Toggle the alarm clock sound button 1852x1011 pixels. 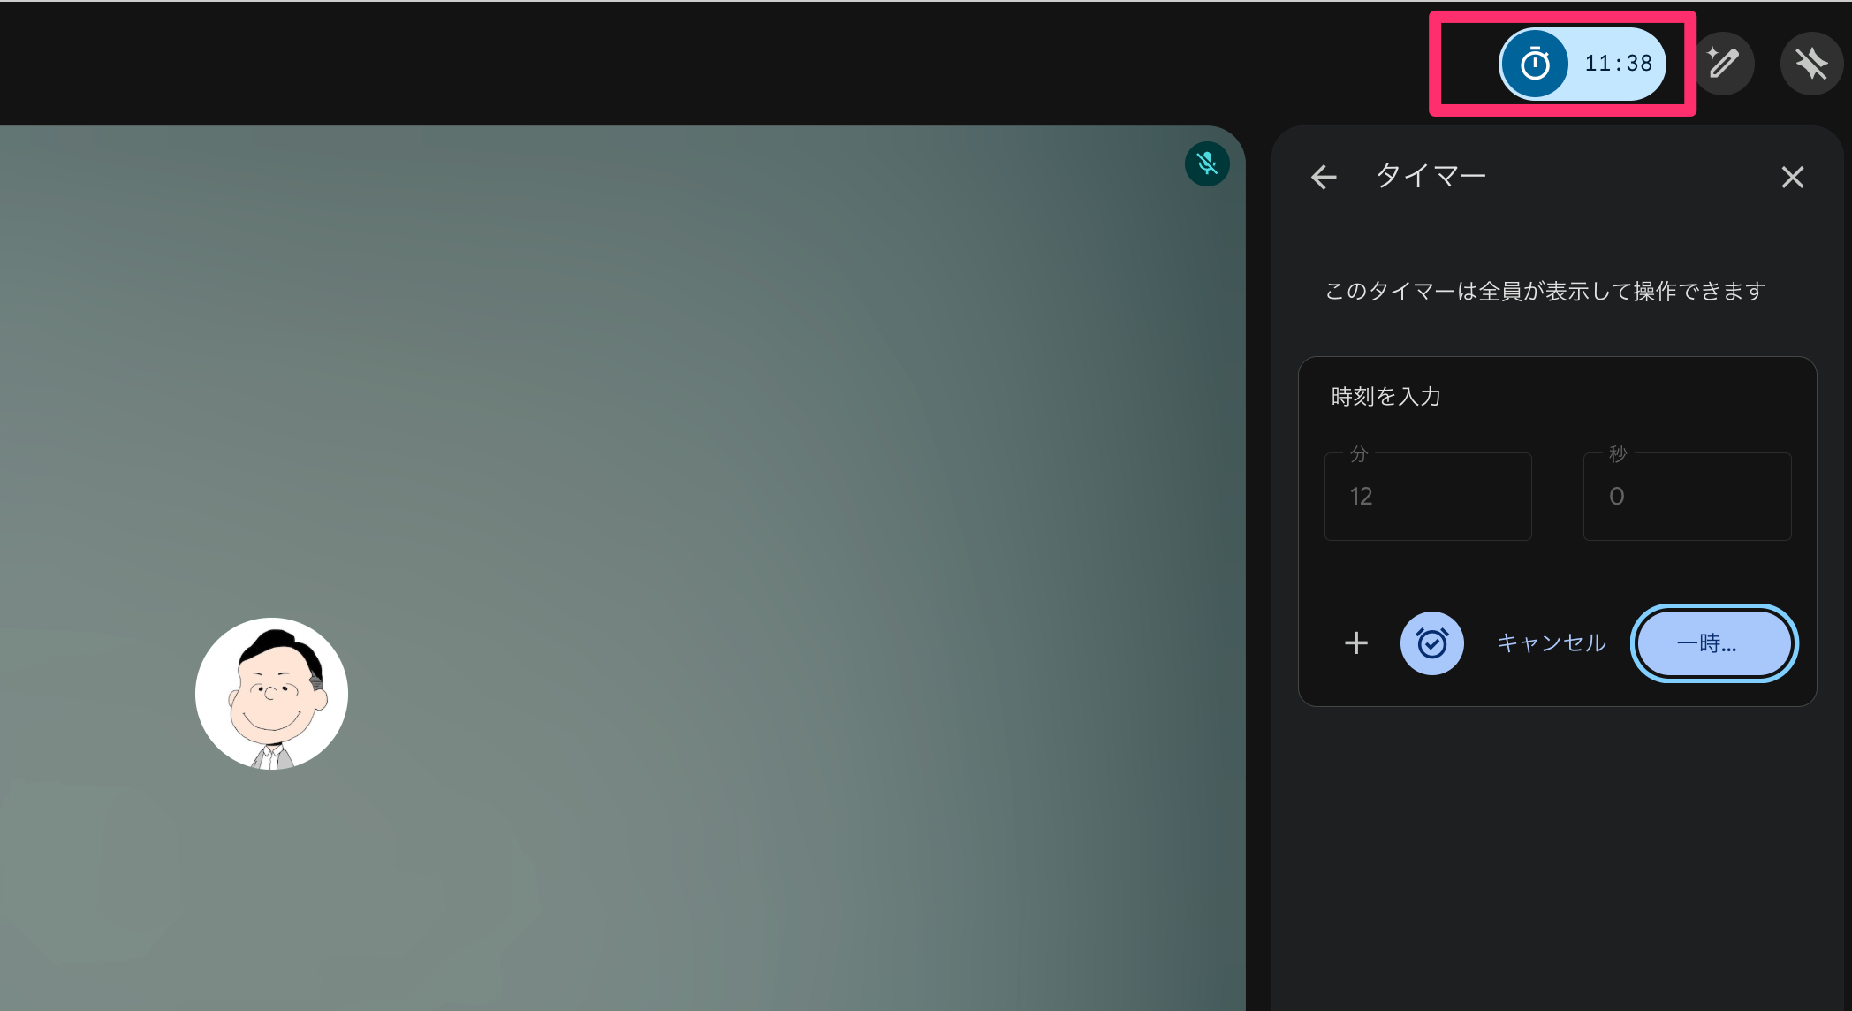[1431, 643]
